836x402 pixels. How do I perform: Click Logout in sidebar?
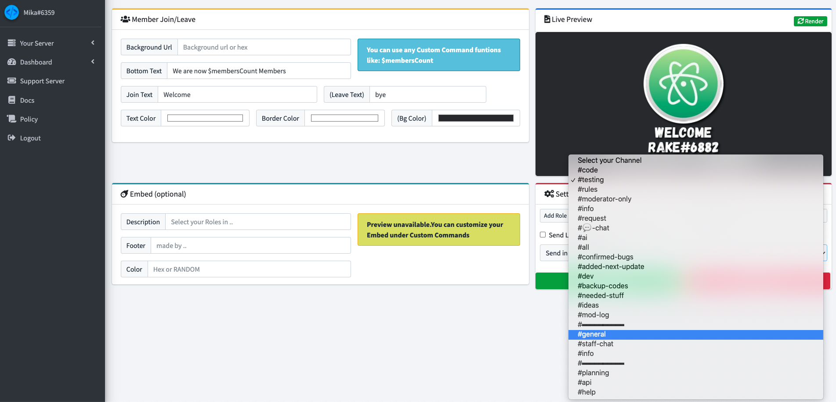[x=30, y=138]
